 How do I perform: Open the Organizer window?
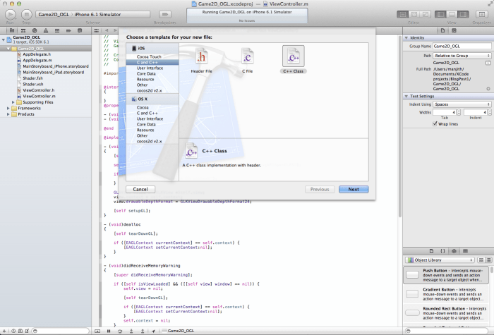pos(481,15)
